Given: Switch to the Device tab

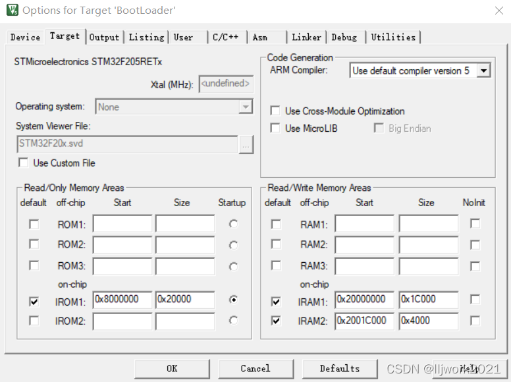Looking at the screenshot, I should pos(25,37).
